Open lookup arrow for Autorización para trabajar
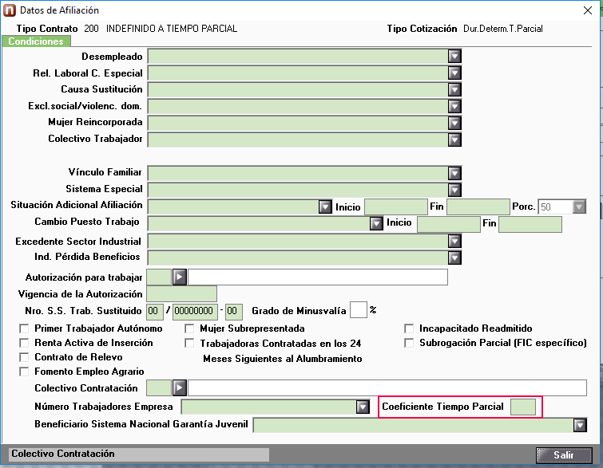 [180, 277]
